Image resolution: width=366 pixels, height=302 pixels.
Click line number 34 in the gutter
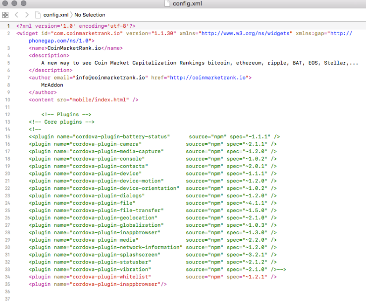click(x=7, y=277)
